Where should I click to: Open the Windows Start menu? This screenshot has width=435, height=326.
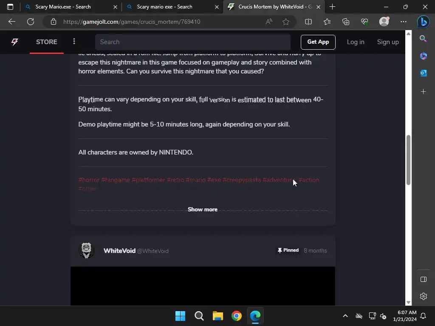[x=180, y=316]
